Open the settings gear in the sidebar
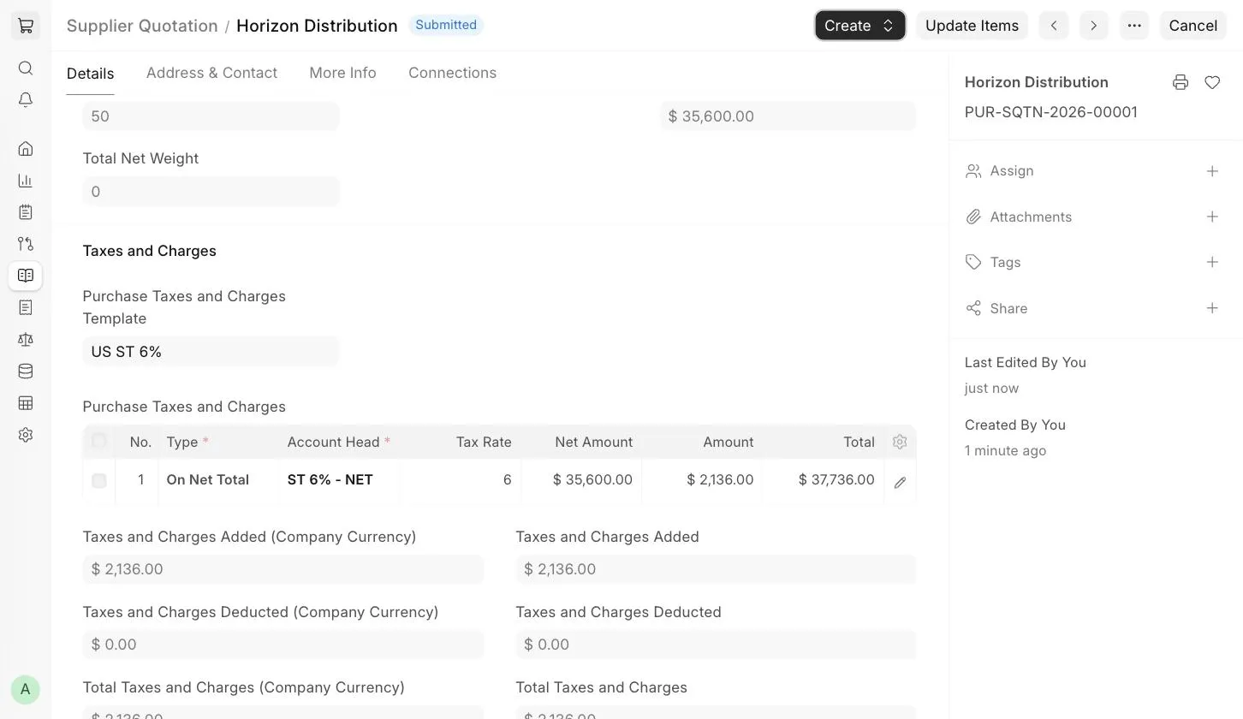Image resolution: width=1243 pixels, height=719 pixels. pos(26,435)
